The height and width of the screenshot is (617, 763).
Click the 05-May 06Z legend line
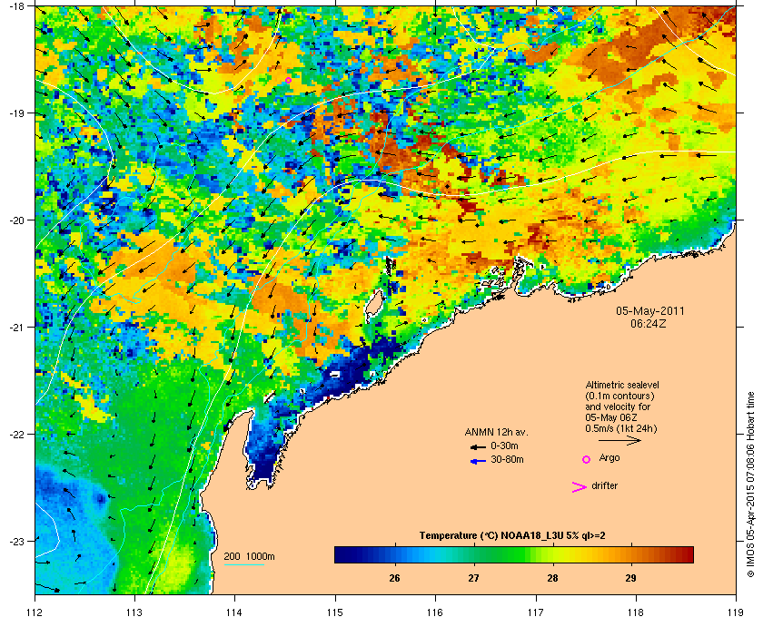point(611,417)
